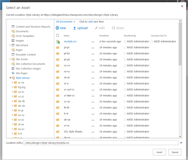Click the plus icon for new item

(57, 28)
